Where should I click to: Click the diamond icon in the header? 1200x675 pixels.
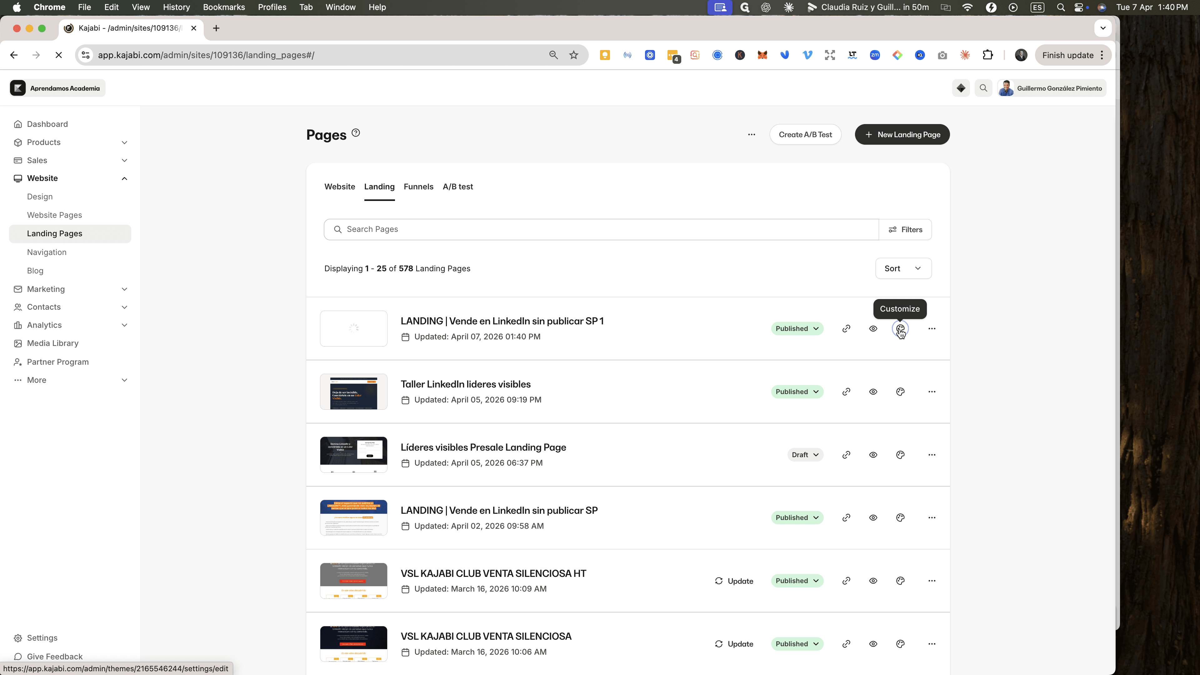tap(961, 88)
